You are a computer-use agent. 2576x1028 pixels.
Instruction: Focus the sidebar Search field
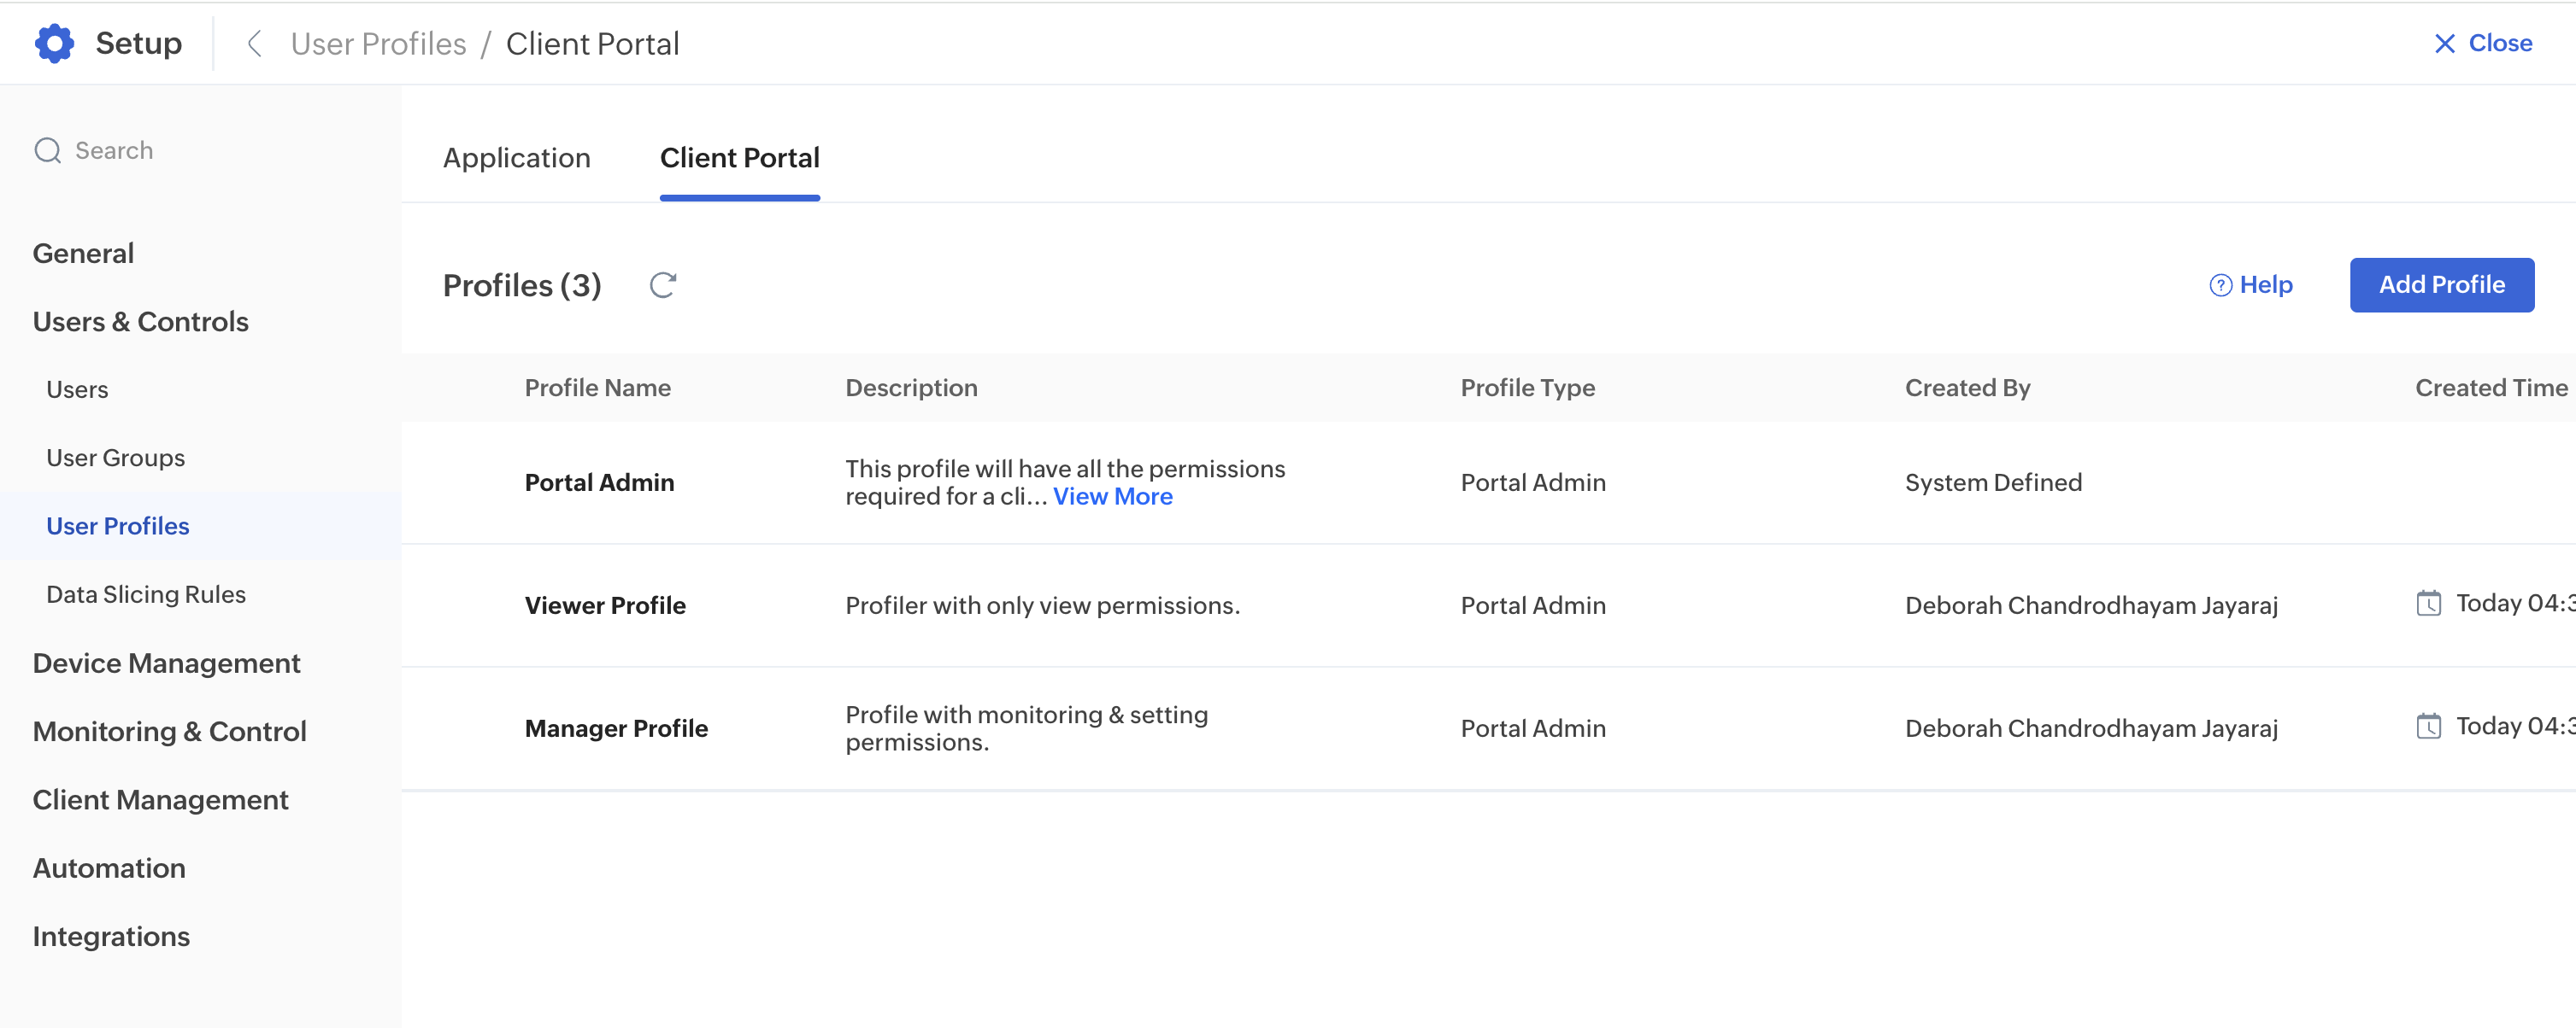114,150
